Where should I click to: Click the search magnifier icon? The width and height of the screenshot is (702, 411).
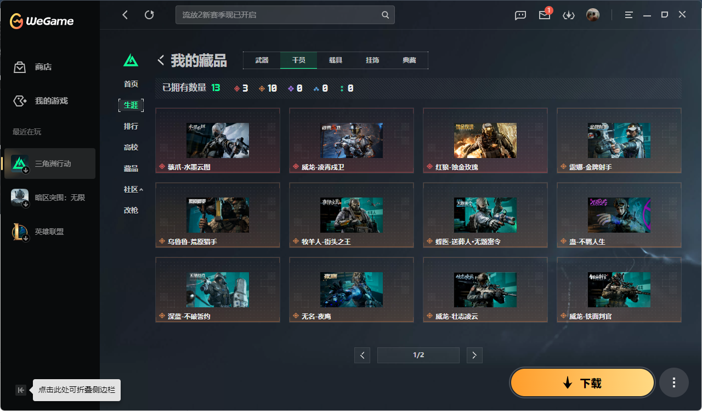(x=386, y=15)
